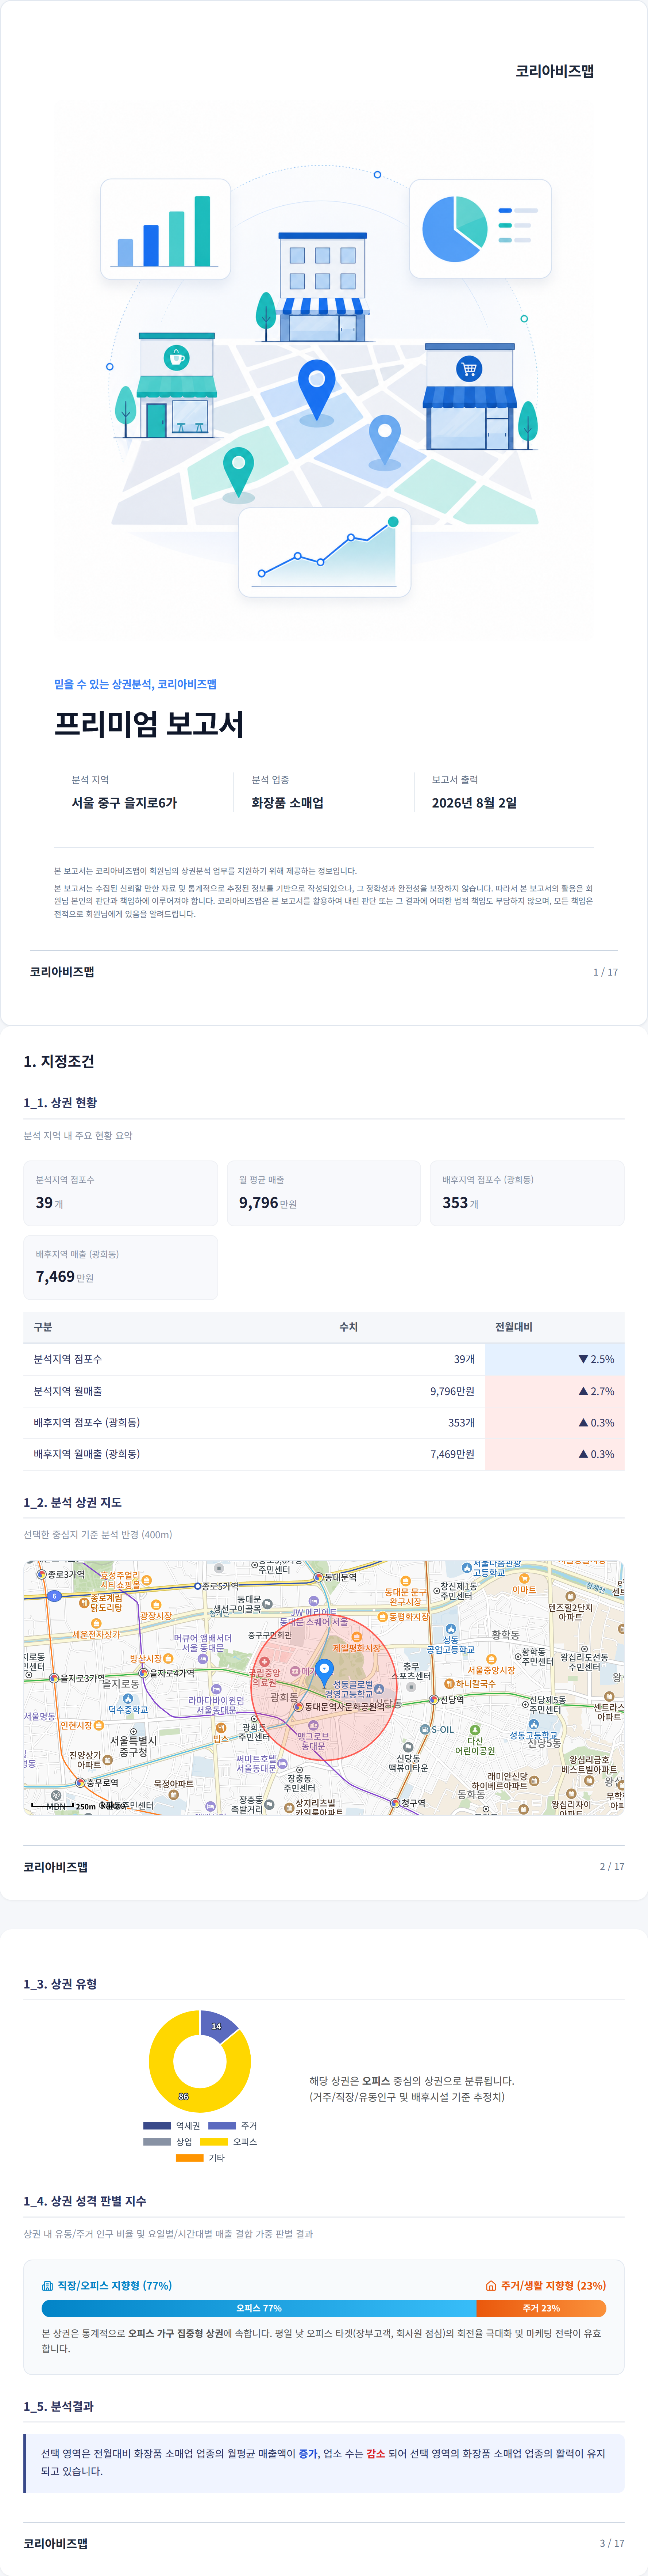Click the 기타 orange legend swatch

(190, 2158)
